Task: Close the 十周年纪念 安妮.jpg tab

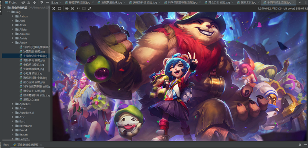Action: point(294,3)
